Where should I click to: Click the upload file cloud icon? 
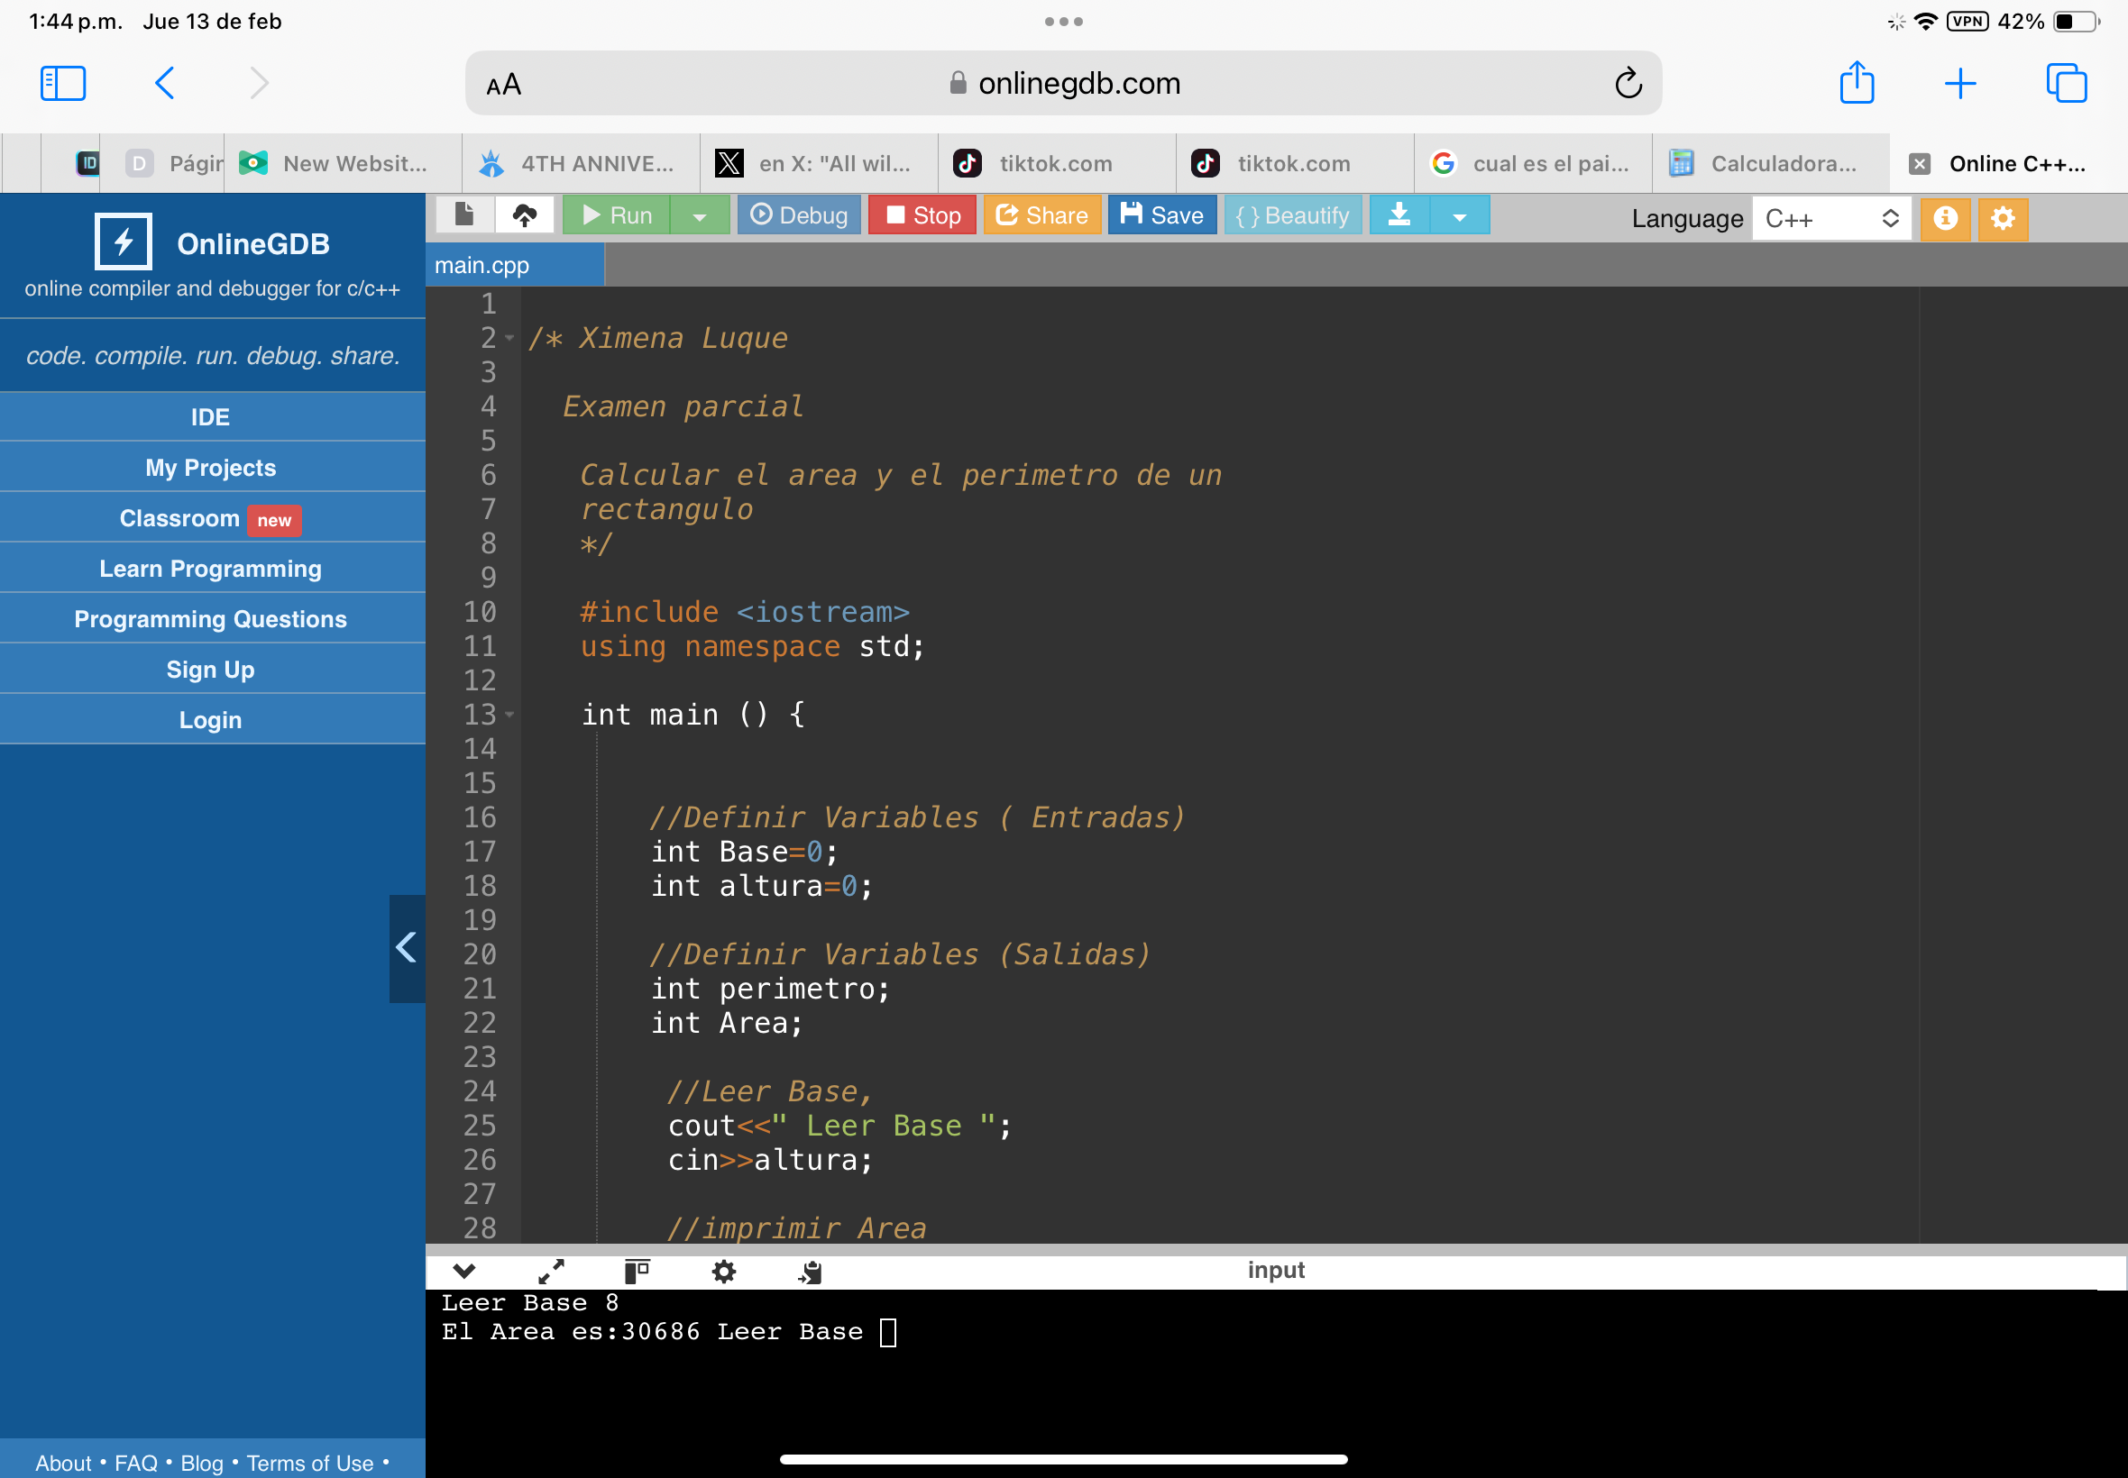click(x=525, y=214)
